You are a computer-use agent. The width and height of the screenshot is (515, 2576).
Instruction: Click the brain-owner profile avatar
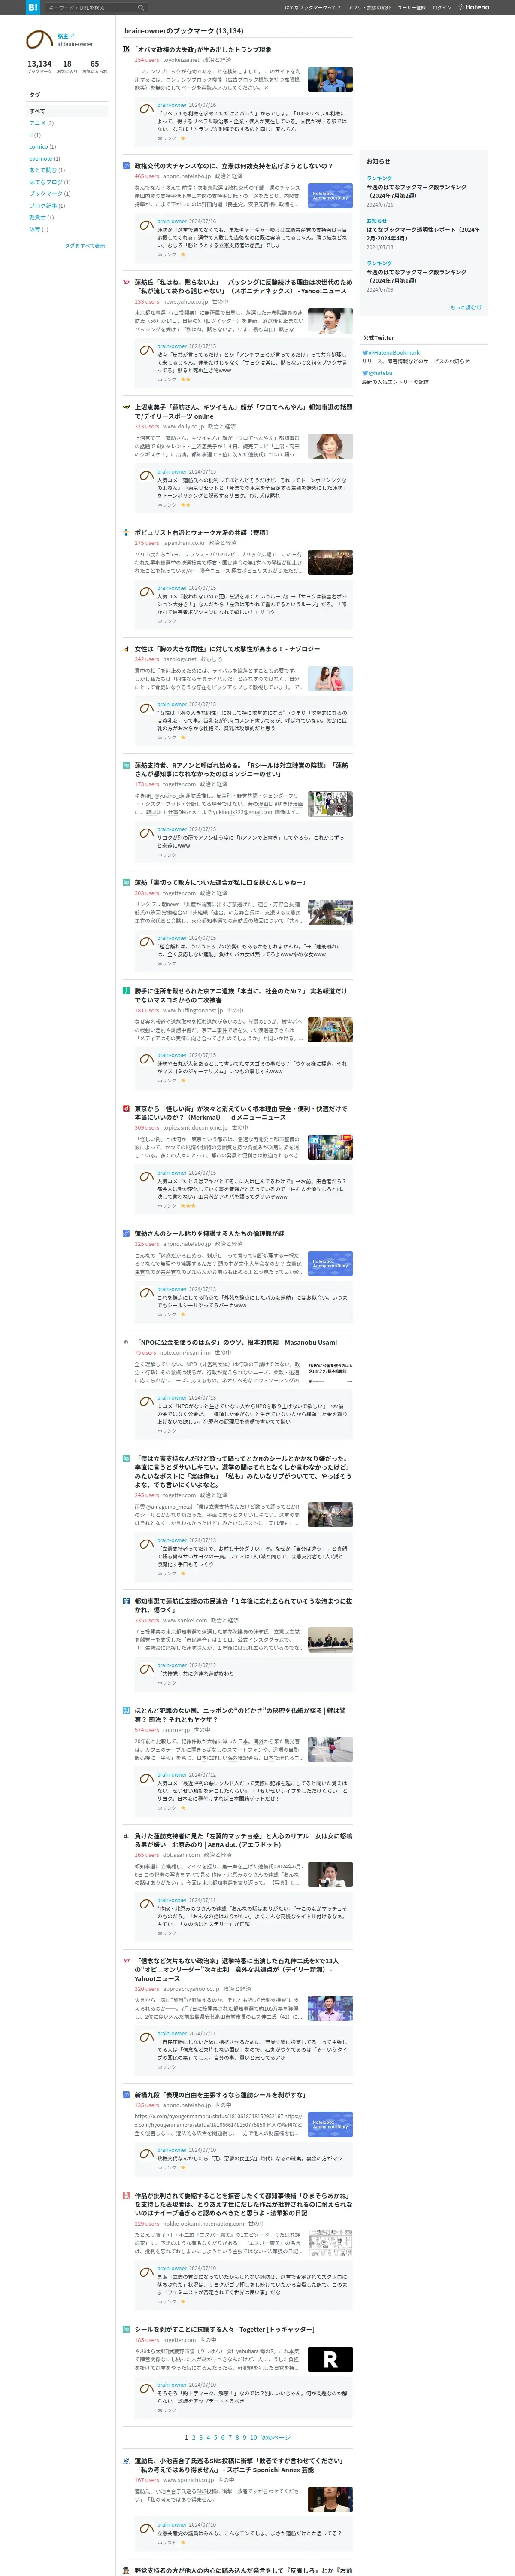click(39, 40)
